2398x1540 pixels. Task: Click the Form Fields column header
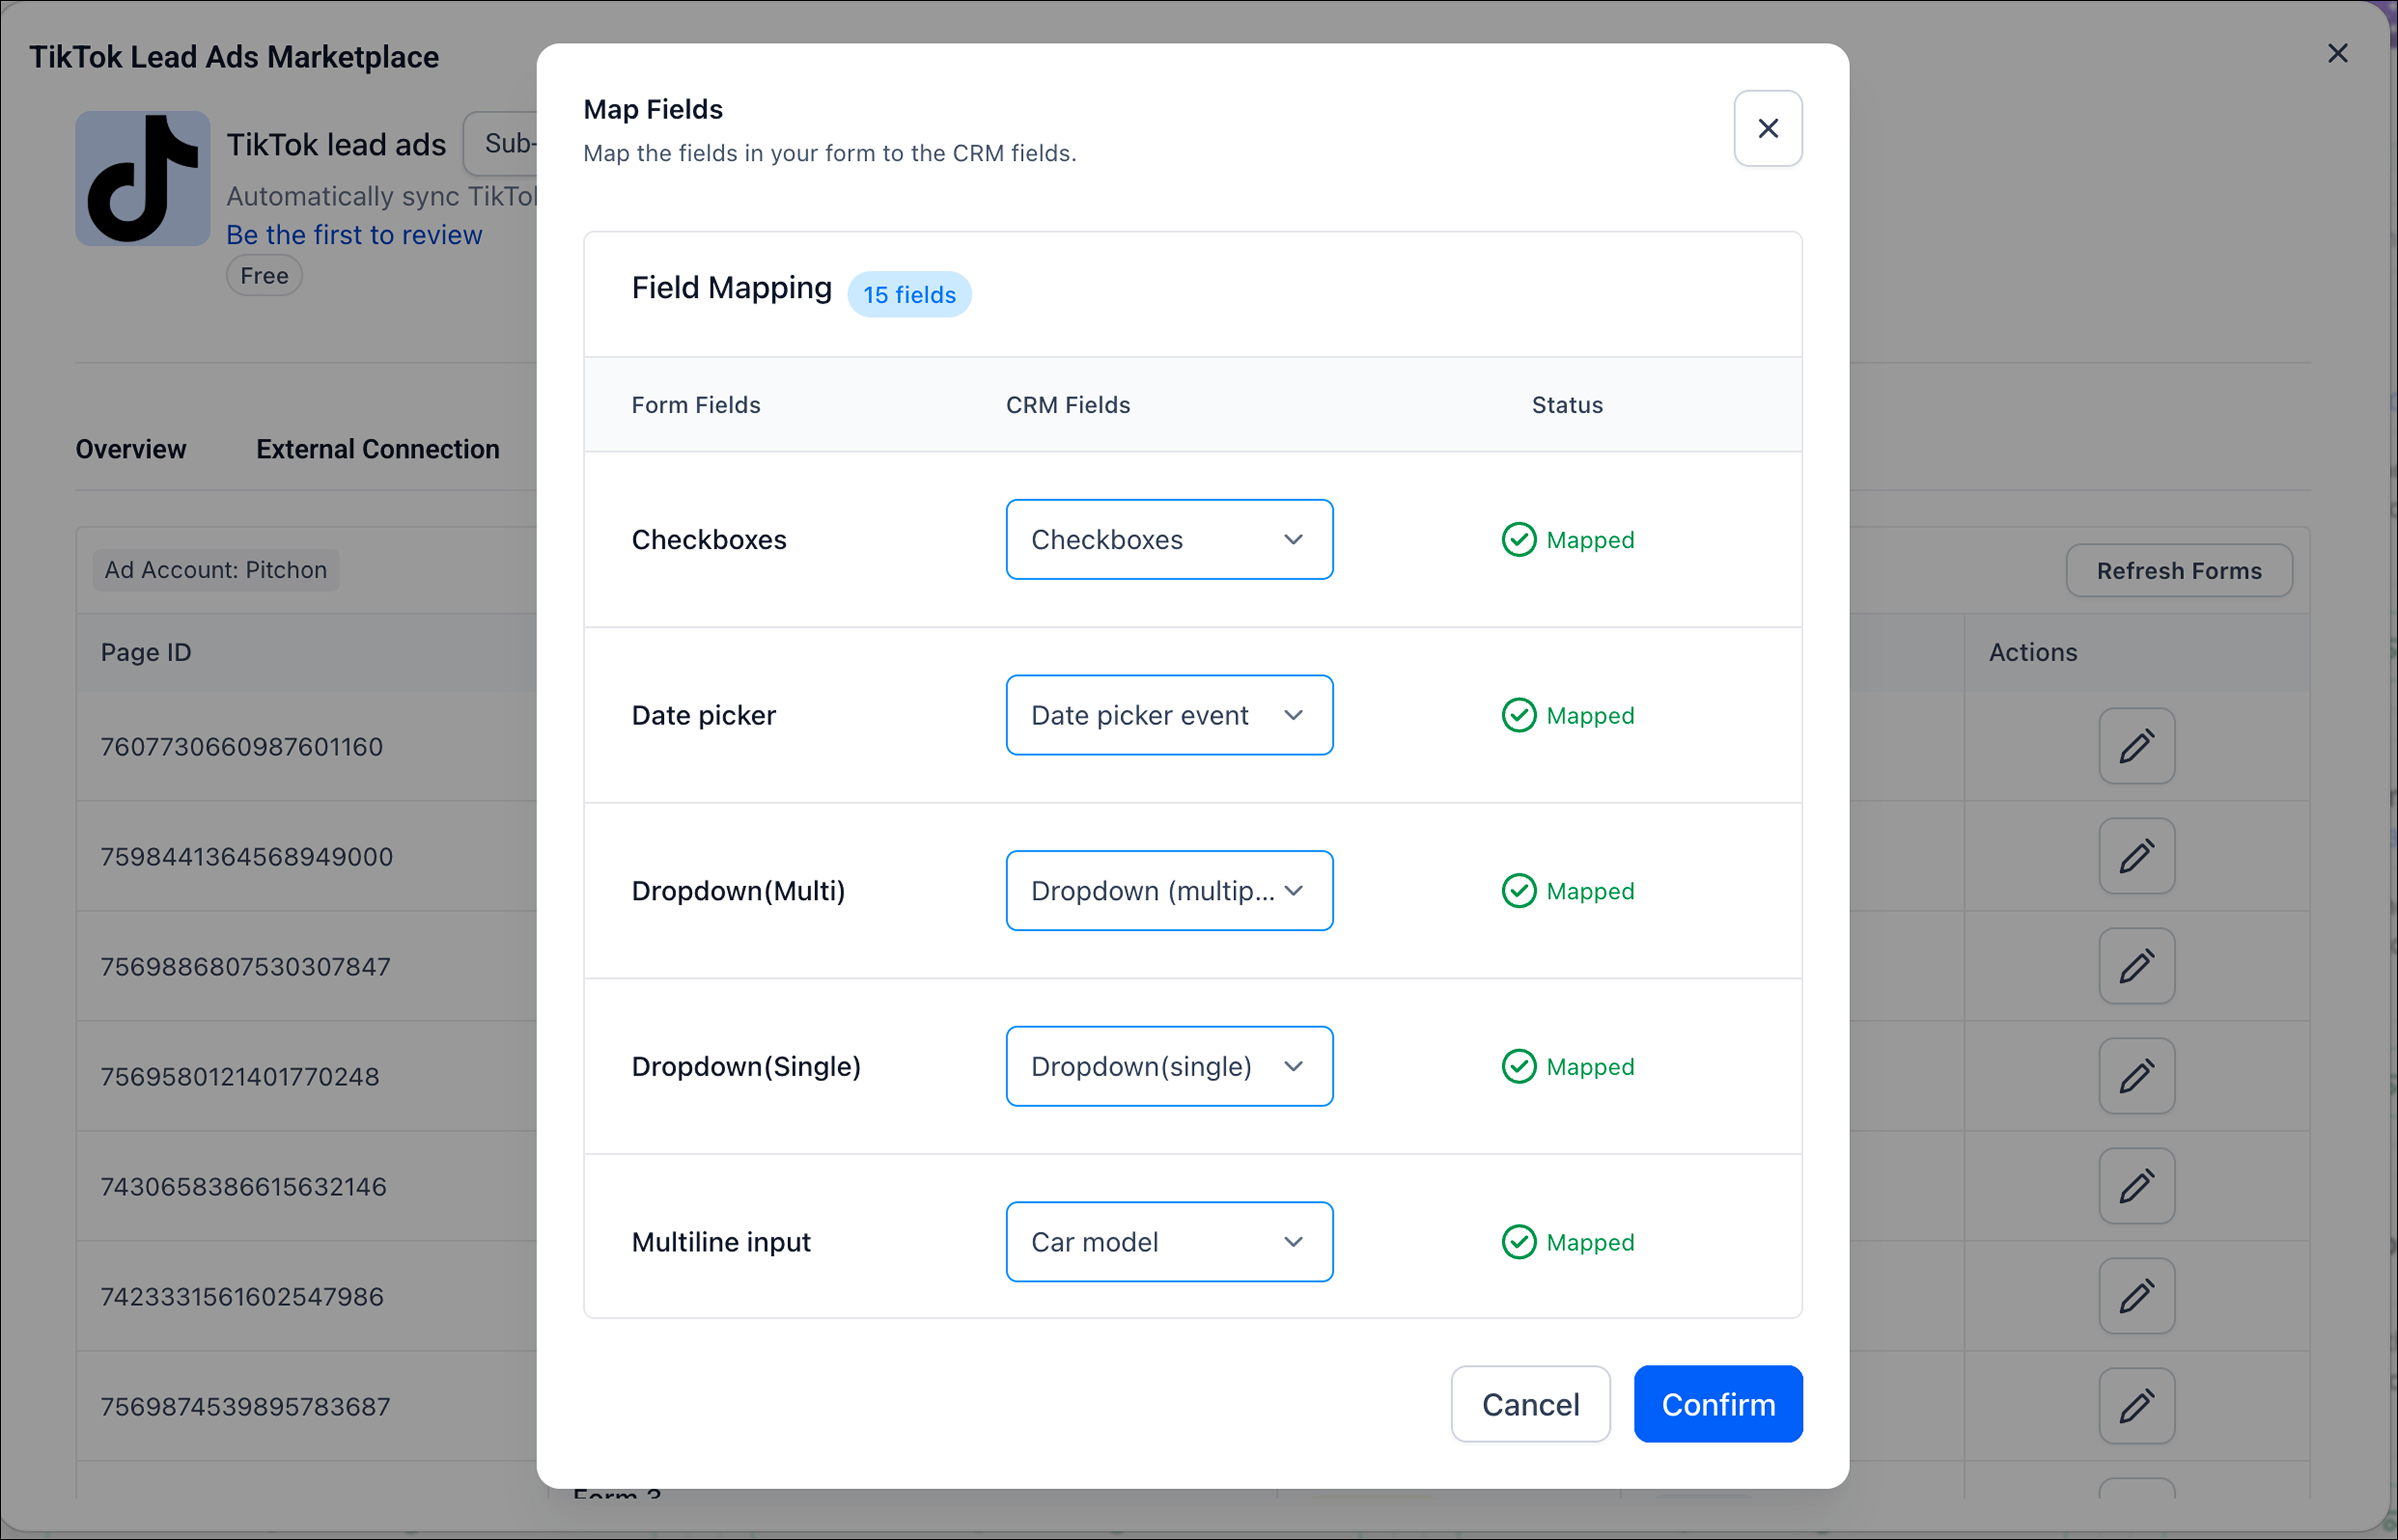(x=697, y=405)
